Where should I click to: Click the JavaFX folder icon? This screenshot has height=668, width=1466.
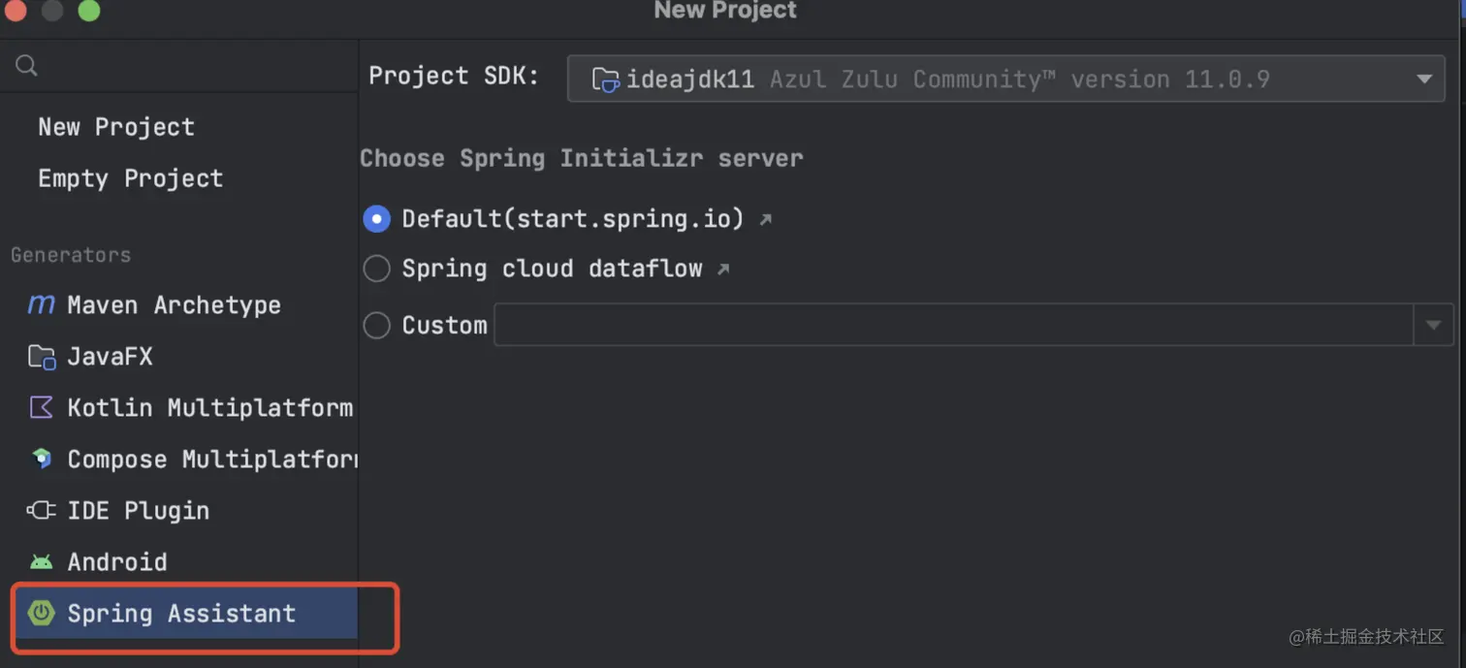[x=41, y=357]
